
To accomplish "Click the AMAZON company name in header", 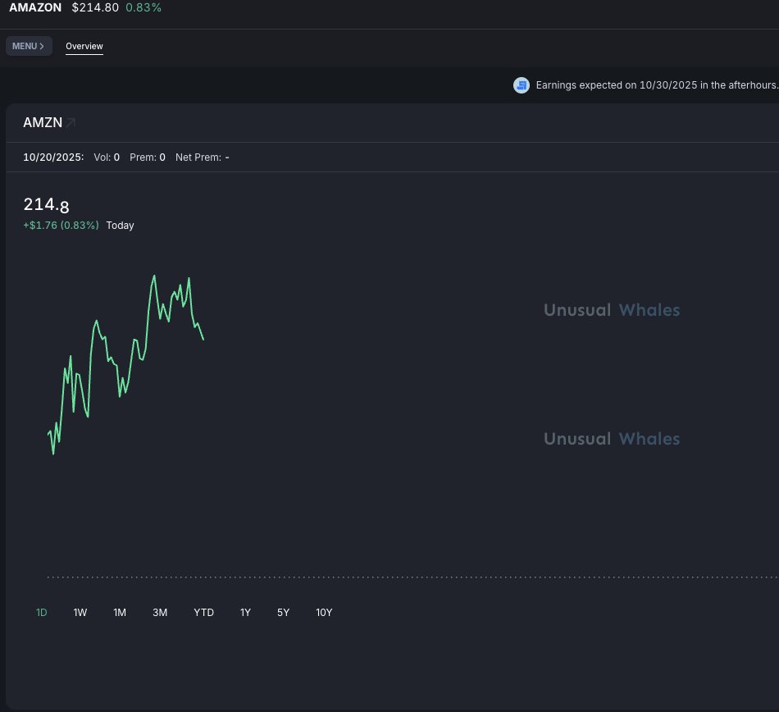I will pyautogui.click(x=35, y=7).
